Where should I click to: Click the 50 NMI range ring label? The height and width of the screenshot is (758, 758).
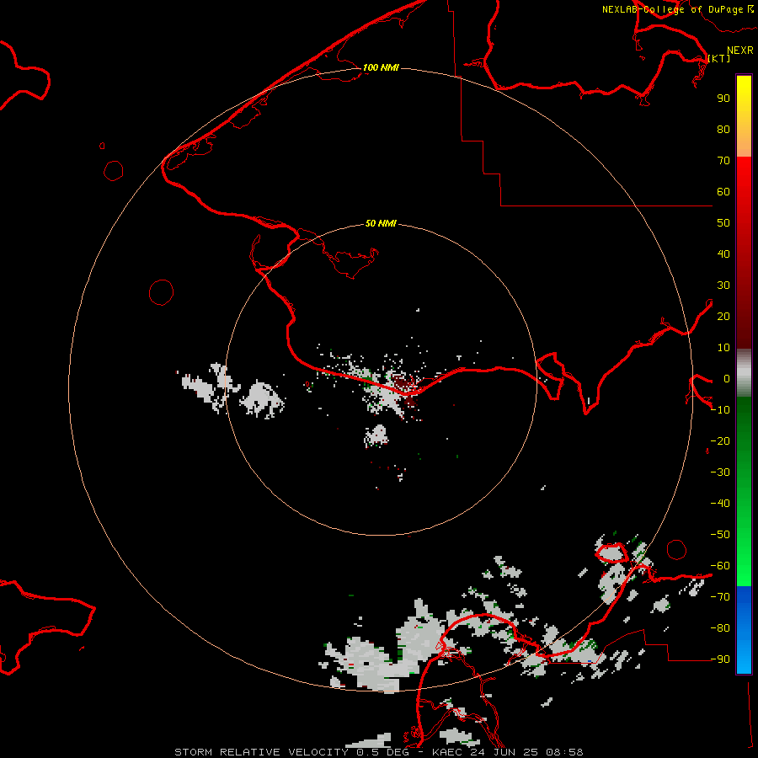coord(381,223)
